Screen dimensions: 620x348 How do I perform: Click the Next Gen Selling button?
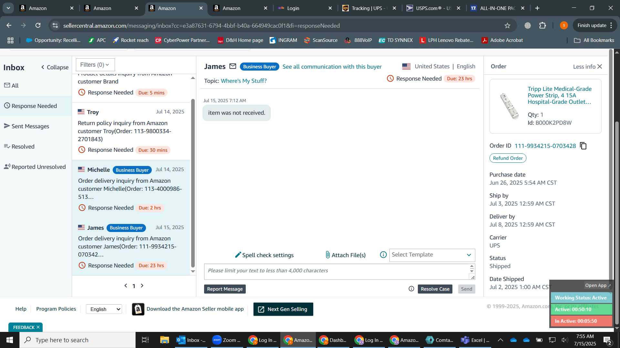pos(283,309)
